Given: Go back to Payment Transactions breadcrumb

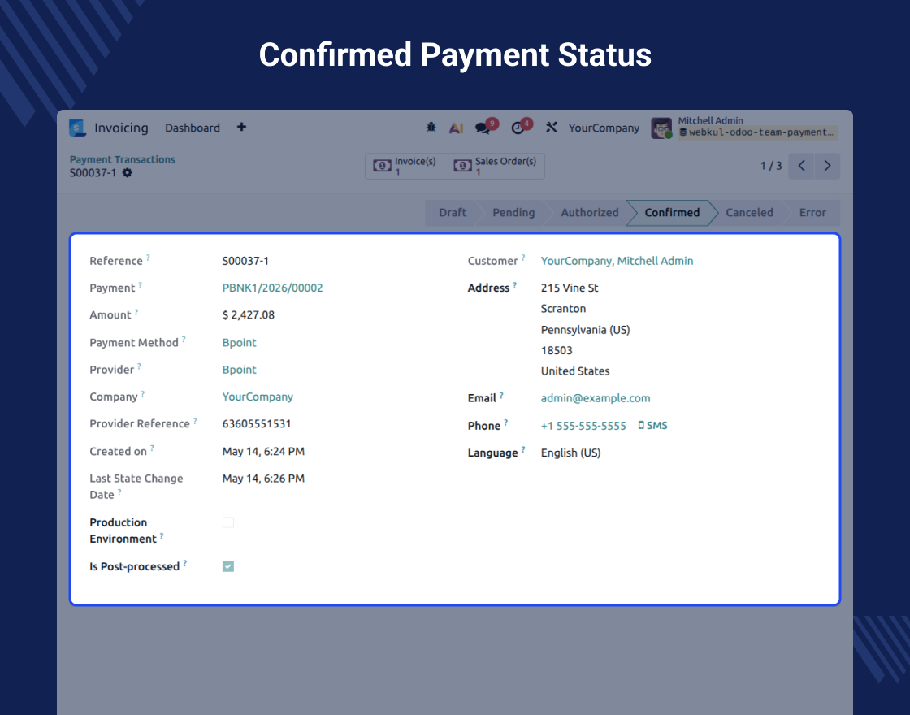Looking at the screenshot, I should pos(123,159).
